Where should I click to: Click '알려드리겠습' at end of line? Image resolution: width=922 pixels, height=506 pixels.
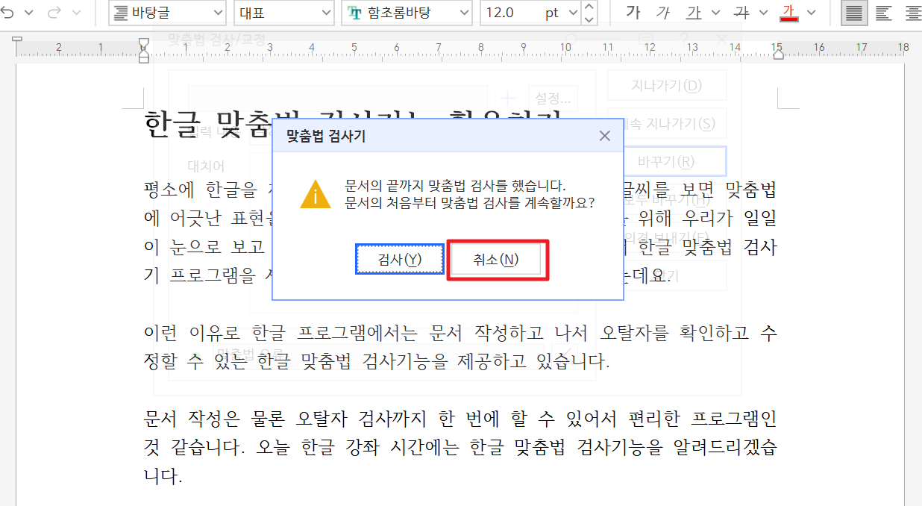(x=727, y=448)
